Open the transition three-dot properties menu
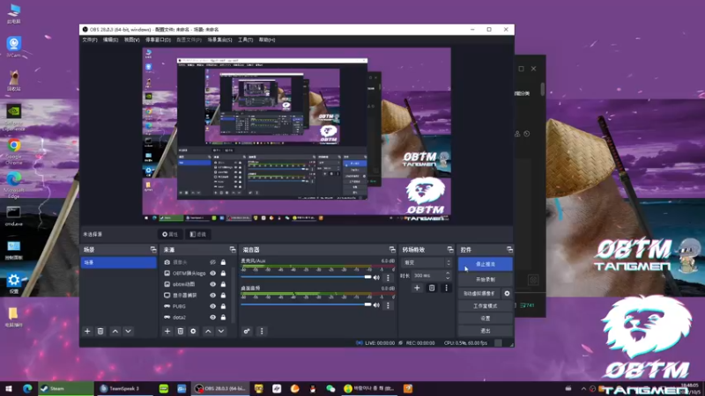The height and width of the screenshot is (396, 705). pyautogui.click(x=447, y=288)
